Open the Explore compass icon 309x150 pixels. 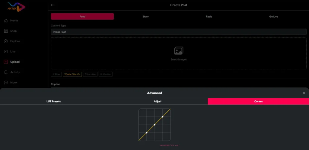[x=6, y=41]
